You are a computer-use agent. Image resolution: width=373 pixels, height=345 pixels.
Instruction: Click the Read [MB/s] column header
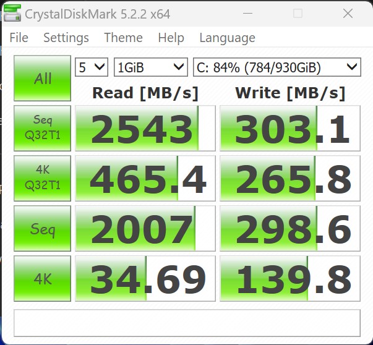(x=145, y=93)
